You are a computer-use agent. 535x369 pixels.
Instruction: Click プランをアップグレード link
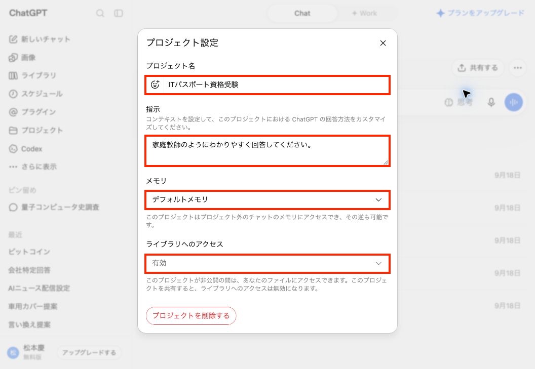pyautogui.click(x=480, y=13)
